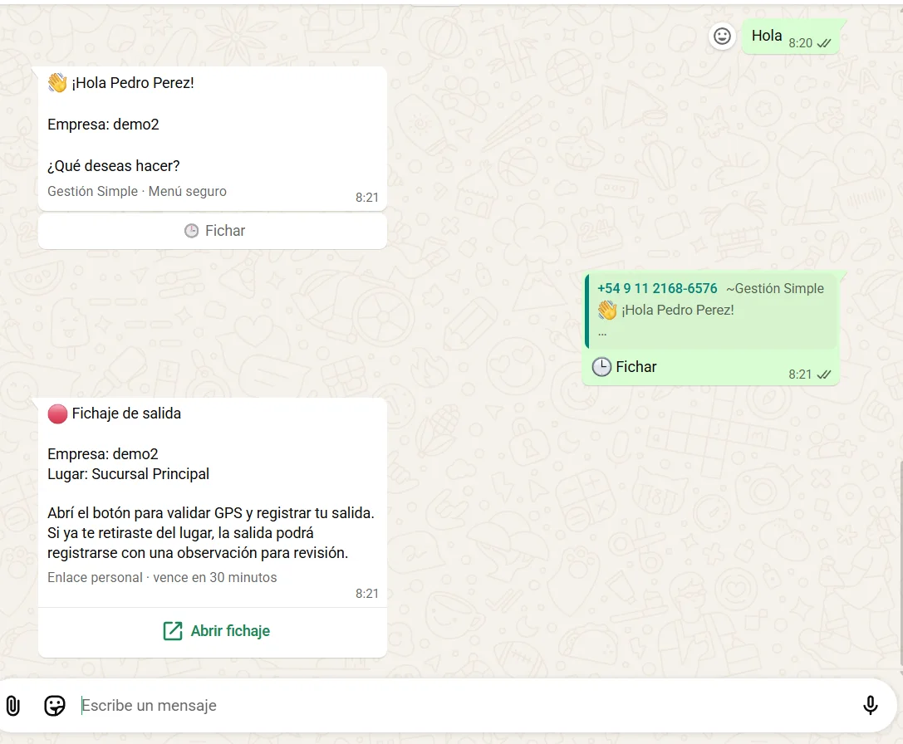This screenshot has width=903, height=744.
Task: Click the +54 9 11 2168-6576 phone number
Action: [657, 288]
